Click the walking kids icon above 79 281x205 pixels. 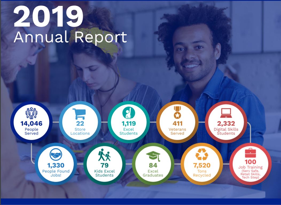click(x=104, y=155)
